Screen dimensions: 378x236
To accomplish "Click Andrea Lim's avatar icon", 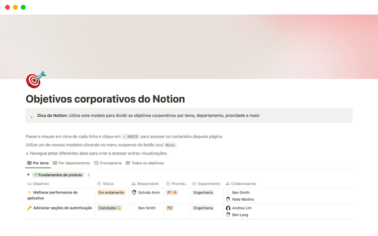I will (228, 208).
